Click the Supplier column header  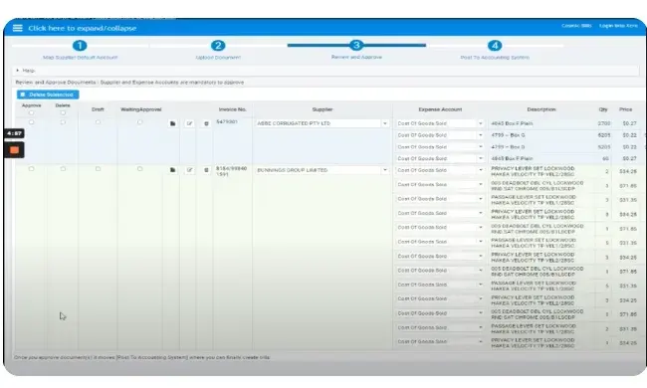coord(323,109)
